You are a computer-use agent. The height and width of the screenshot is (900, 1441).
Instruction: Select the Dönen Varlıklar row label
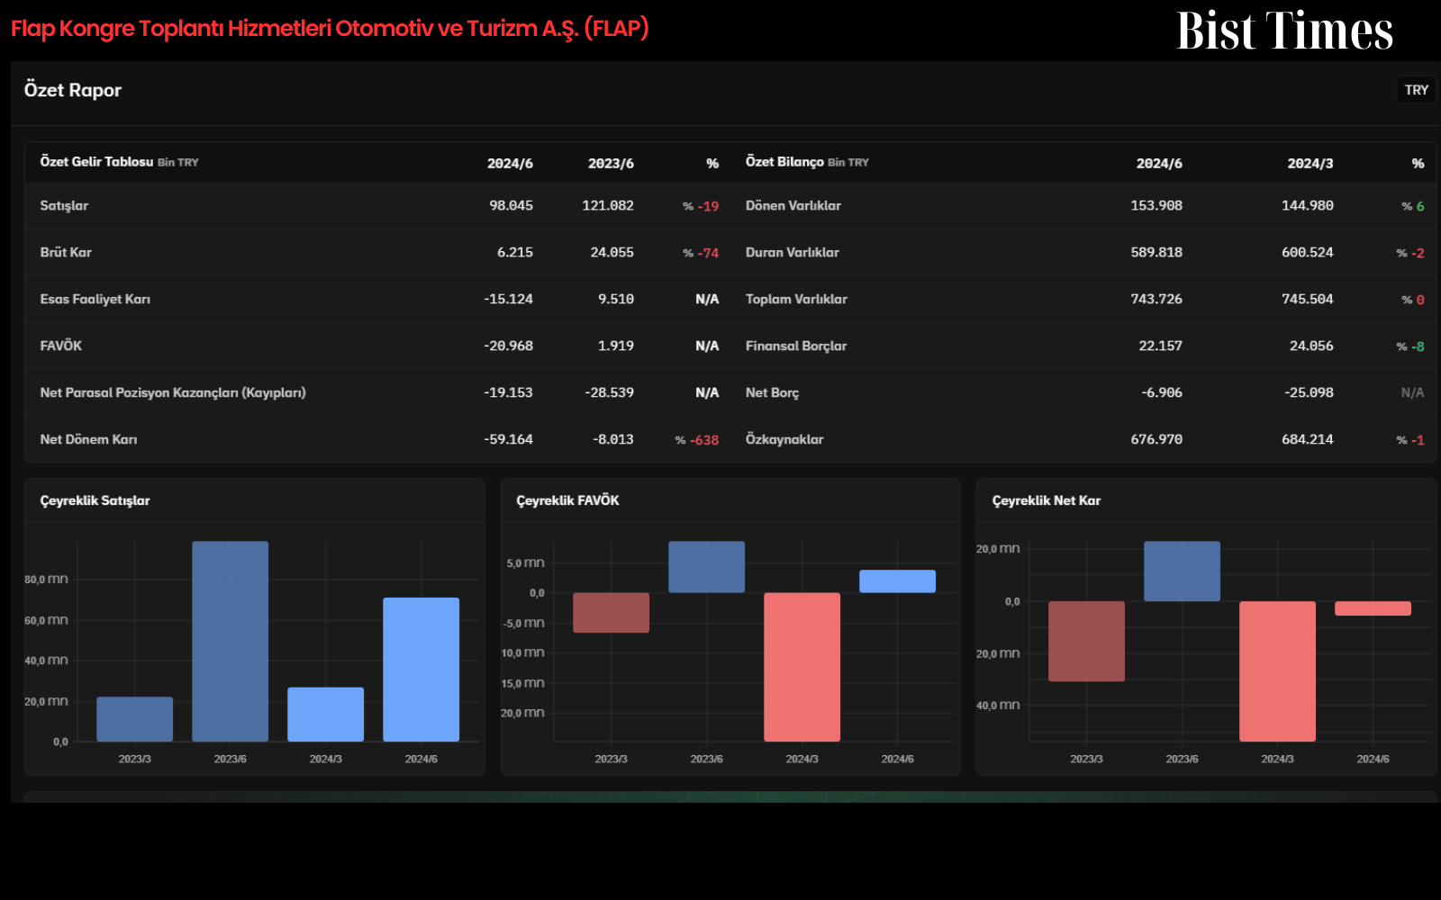point(793,206)
